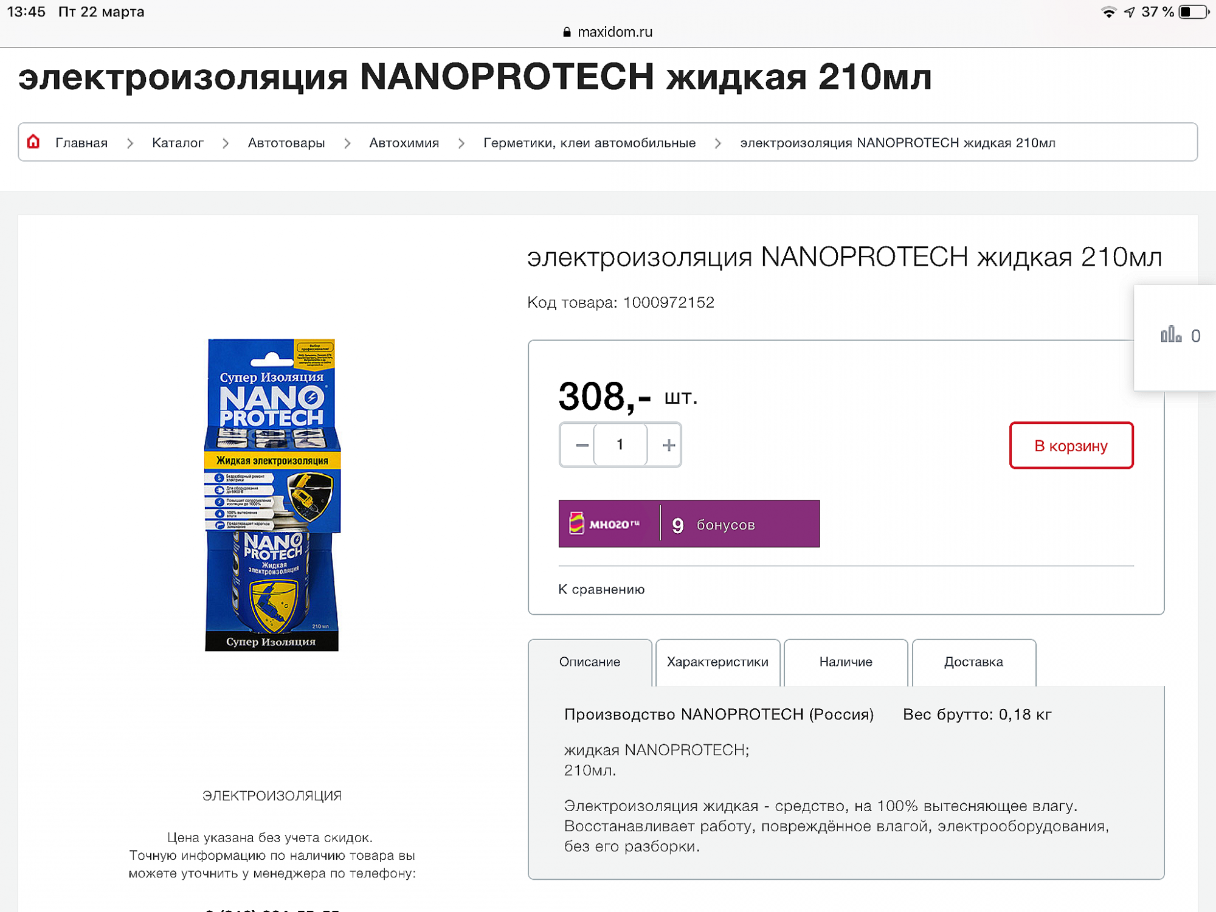Tap the battery icon in status bar
This screenshot has width=1216, height=912.
(x=1192, y=12)
